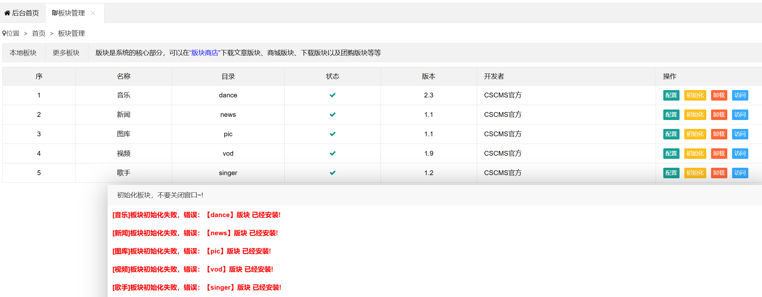The width and height of the screenshot is (762, 297).
Task: Open the 更多板块 tab
Action: [x=66, y=53]
